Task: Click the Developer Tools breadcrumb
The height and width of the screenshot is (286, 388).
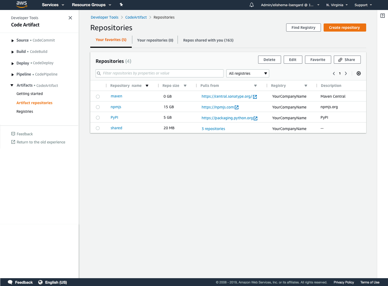Action: (105, 17)
